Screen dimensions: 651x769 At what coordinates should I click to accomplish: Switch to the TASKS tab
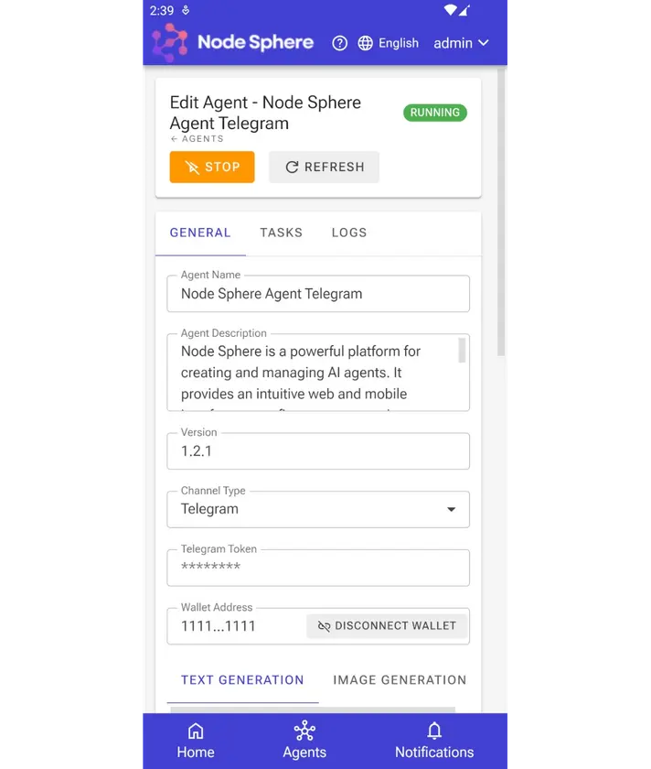pos(282,233)
